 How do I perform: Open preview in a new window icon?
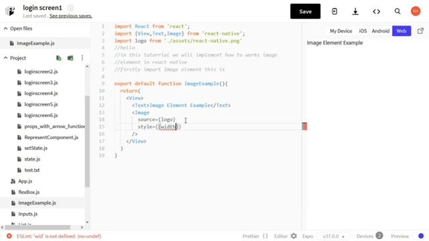[x=420, y=31]
